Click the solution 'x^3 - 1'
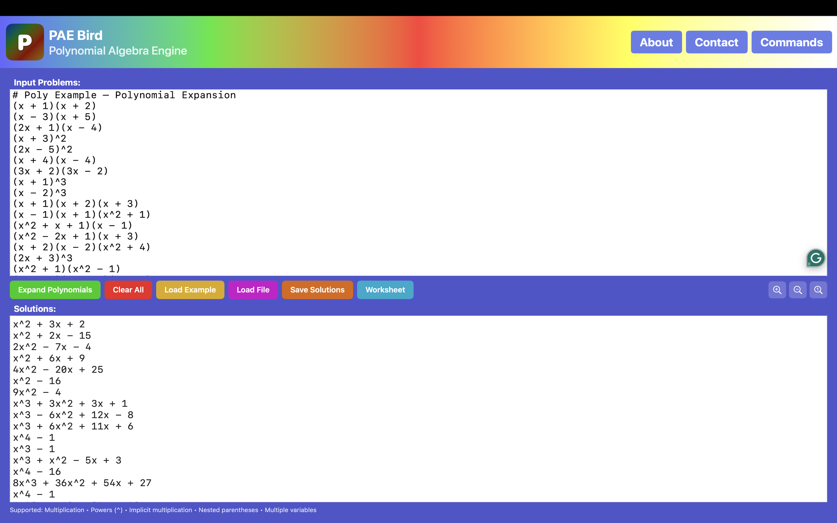This screenshot has height=523, width=837. [x=34, y=449]
